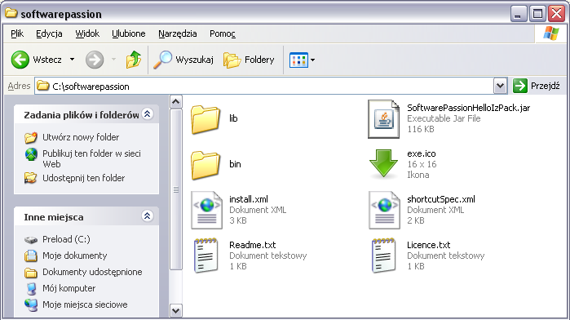This screenshot has width=570, height=320.
Task: Select the SoftwarePassionHelloIzPack.jar Java icon
Action: (x=384, y=119)
